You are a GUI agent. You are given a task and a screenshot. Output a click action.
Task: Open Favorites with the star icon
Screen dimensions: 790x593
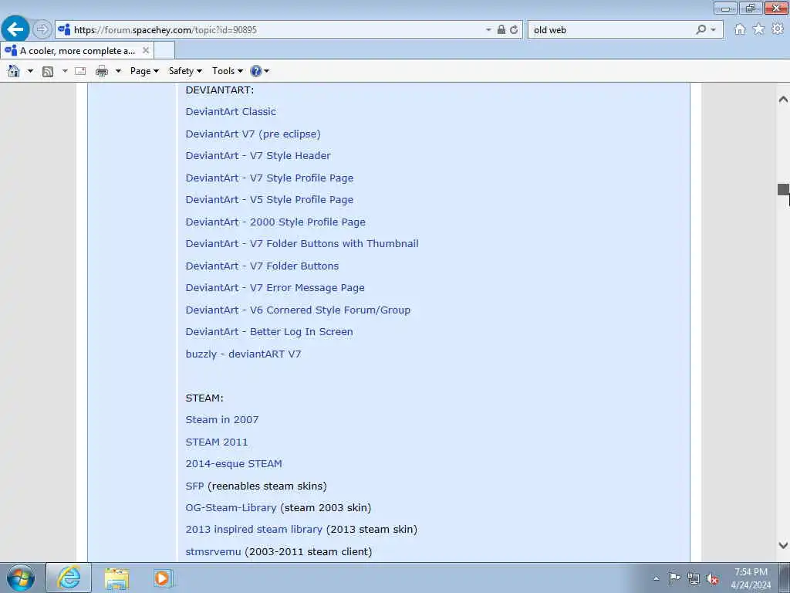tap(758, 29)
